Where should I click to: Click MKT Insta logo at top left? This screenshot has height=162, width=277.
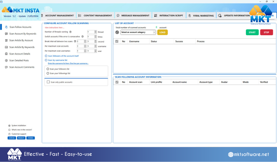click(x=21, y=10)
